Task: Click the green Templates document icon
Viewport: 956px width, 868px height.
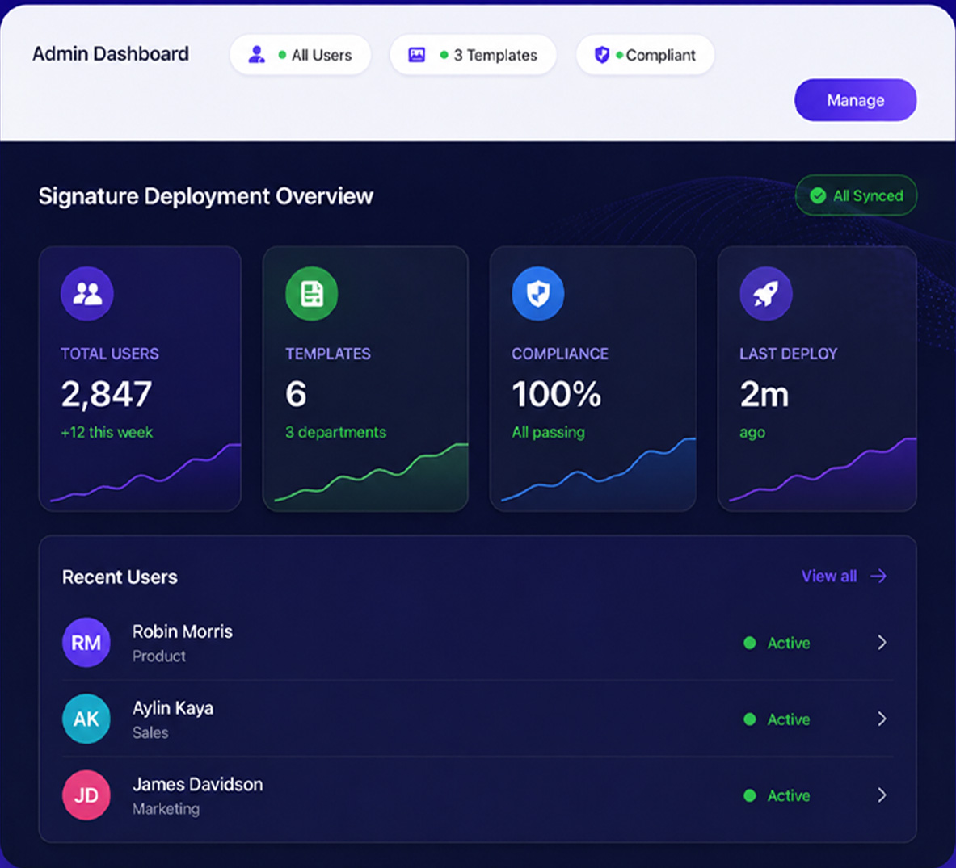Action: click(x=312, y=294)
